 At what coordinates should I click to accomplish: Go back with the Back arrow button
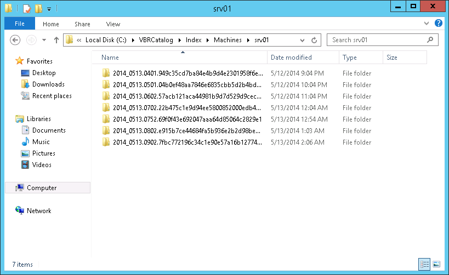click(x=15, y=40)
